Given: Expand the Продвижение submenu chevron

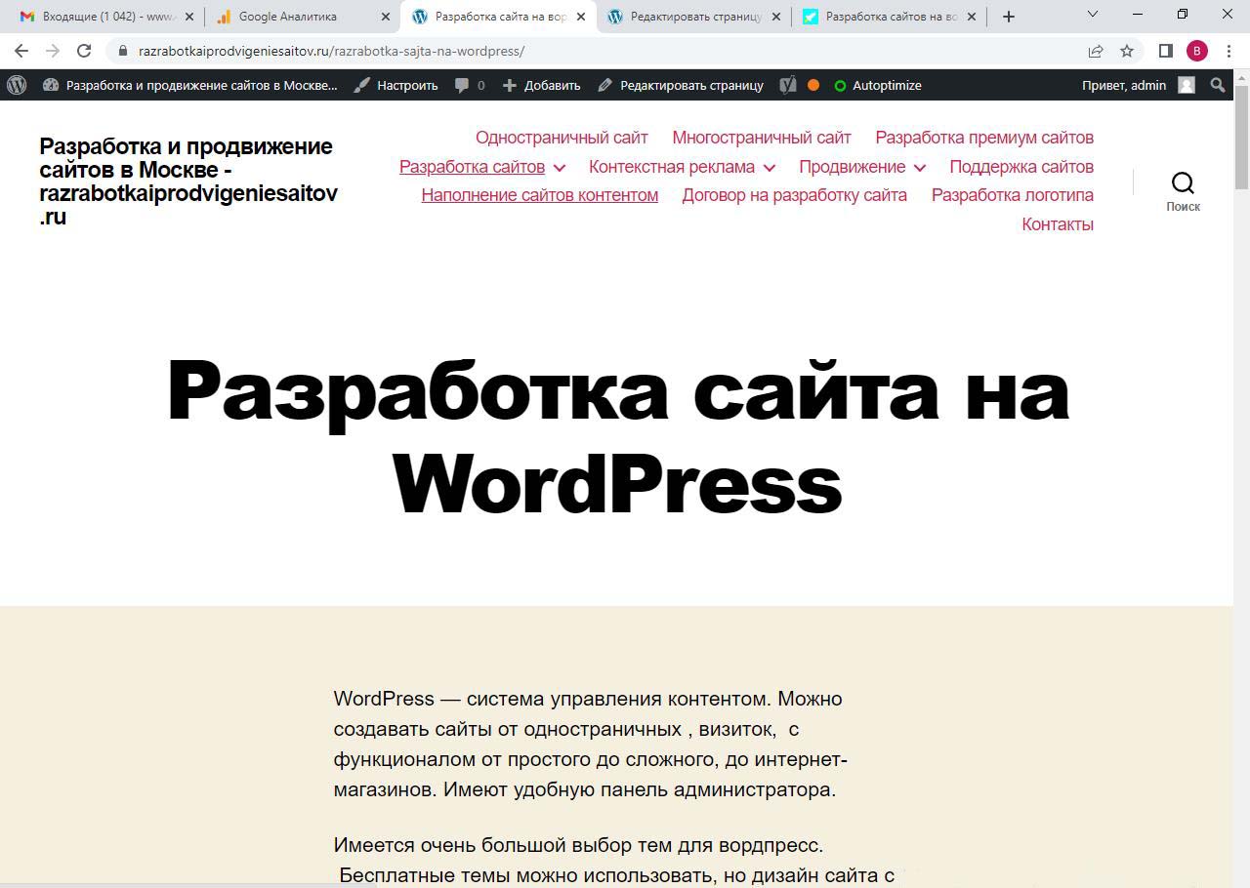Looking at the screenshot, I should (919, 168).
